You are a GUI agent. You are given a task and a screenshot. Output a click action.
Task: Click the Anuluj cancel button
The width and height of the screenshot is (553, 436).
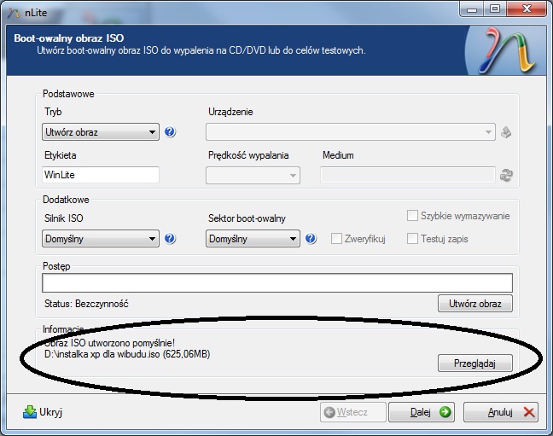501,412
